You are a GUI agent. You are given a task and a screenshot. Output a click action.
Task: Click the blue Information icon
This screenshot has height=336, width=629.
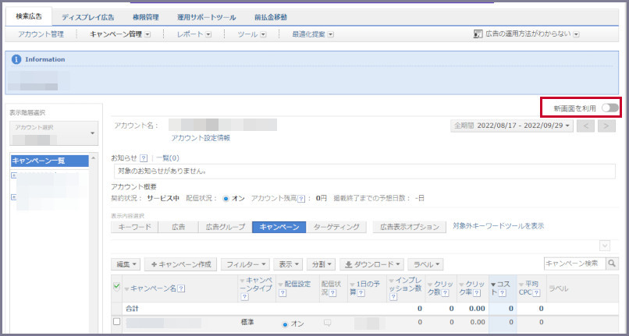tap(16, 59)
